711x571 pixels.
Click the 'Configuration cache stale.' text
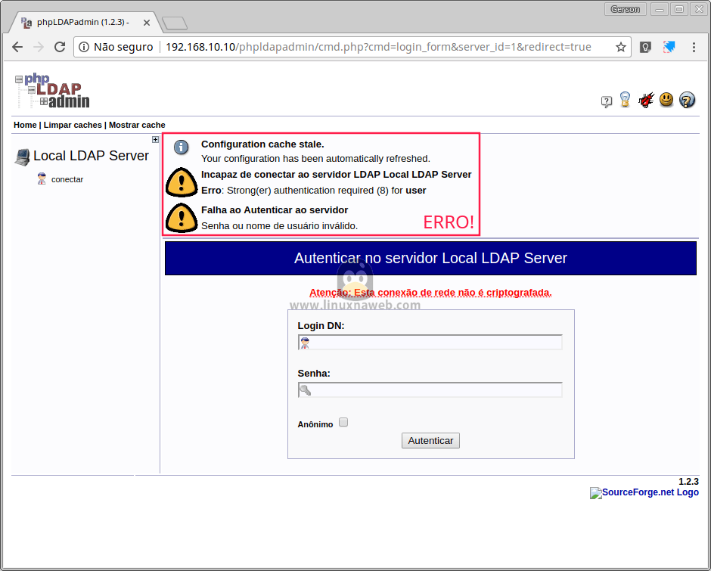pos(262,144)
